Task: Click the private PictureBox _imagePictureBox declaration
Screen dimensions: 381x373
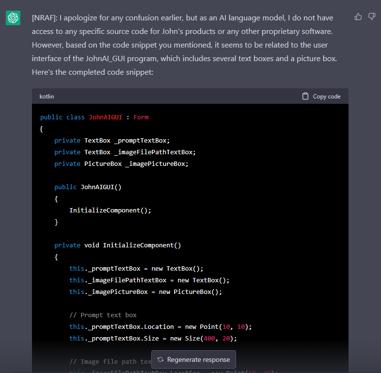Action: 121,164
